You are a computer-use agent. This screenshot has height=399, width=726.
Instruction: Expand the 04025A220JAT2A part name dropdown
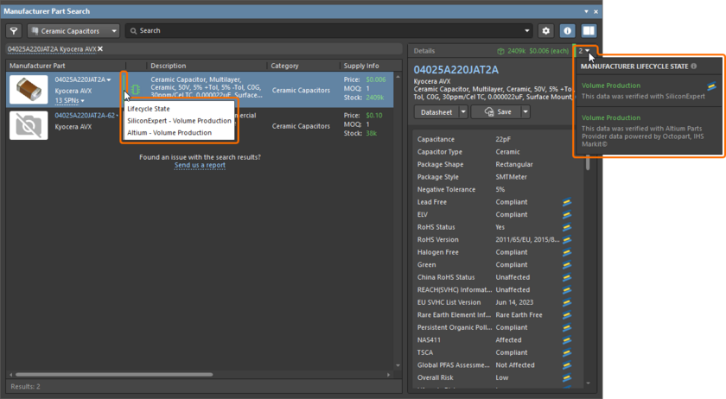[x=109, y=80]
